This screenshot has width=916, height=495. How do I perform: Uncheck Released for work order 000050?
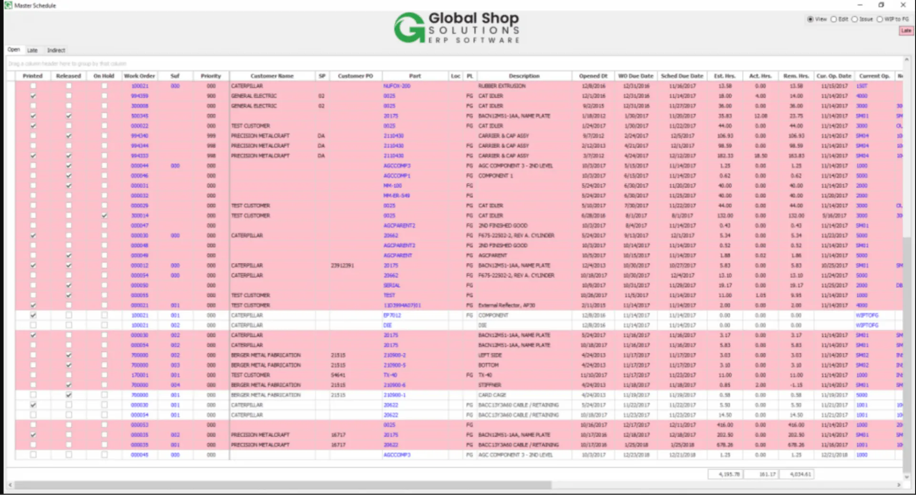click(x=69, y=285)
